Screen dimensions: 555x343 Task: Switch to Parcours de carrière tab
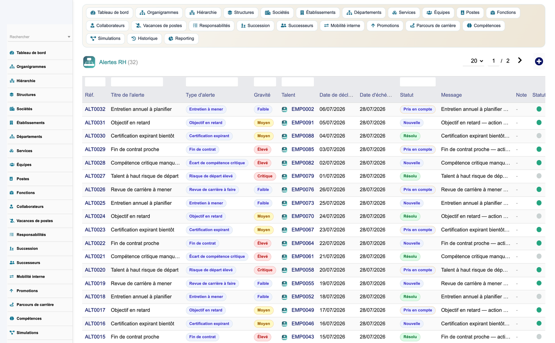(433, 26)
